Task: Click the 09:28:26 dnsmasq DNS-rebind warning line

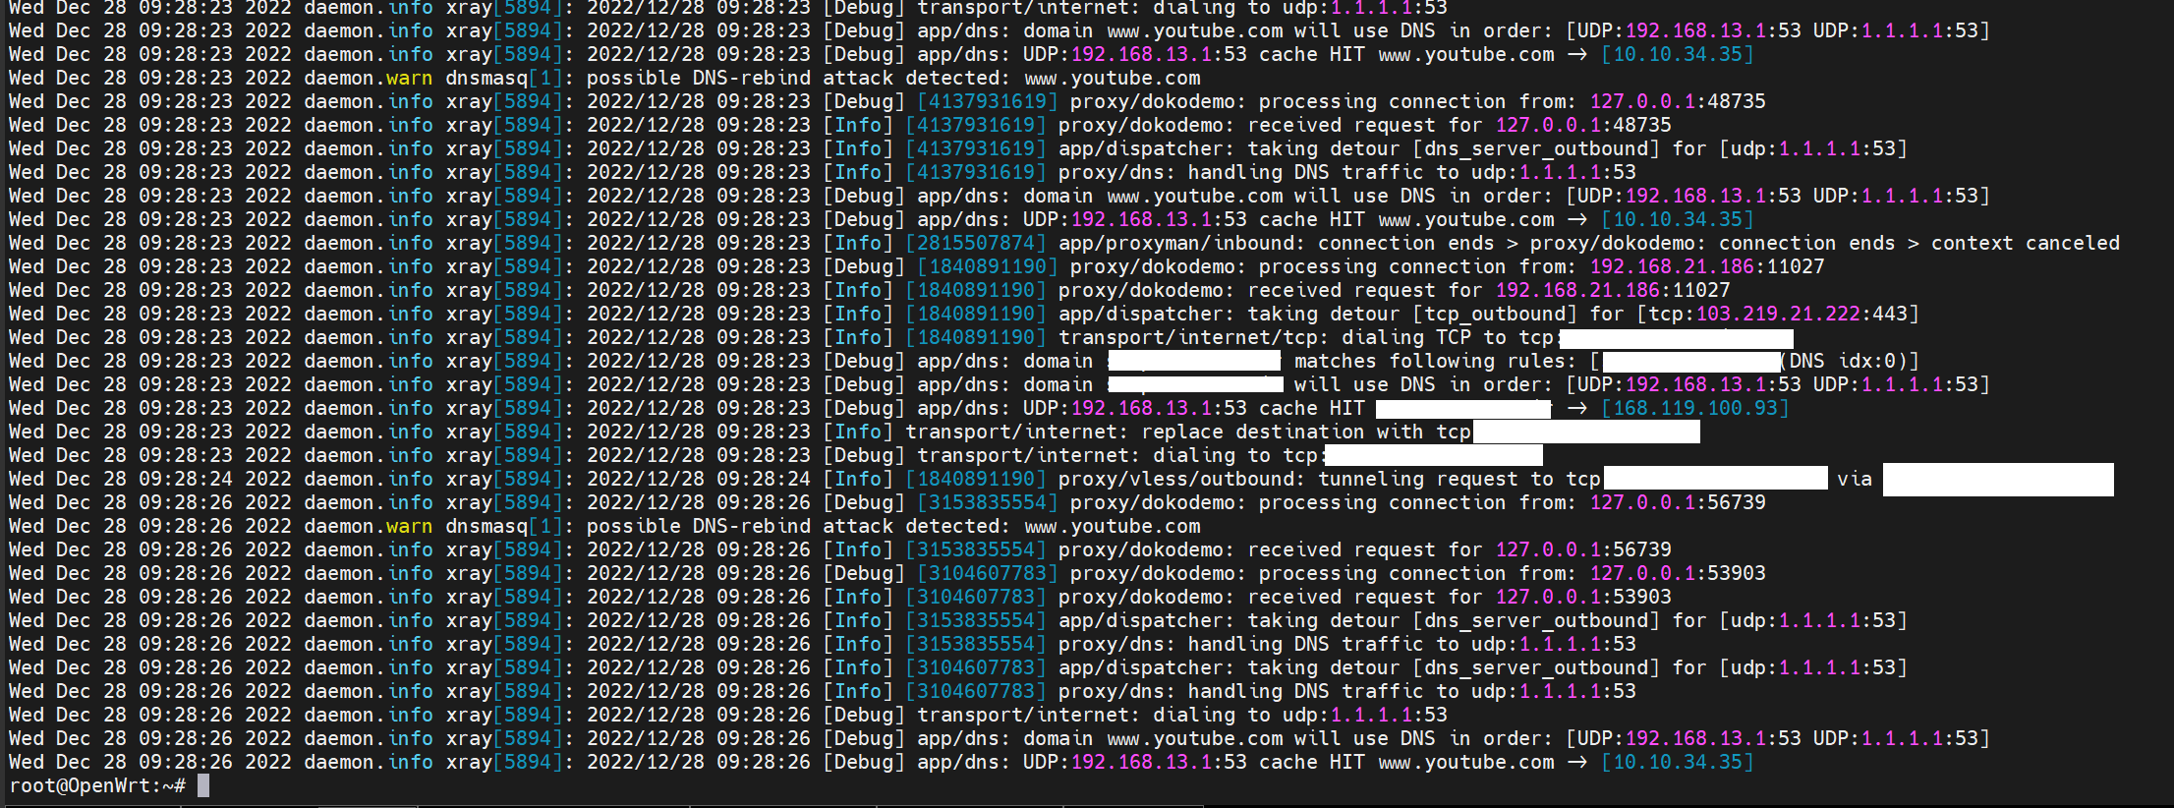Action: coord(604,526)
